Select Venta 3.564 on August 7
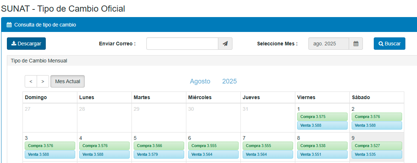Screen dimensions: 417x163 [x=268, y=154]
